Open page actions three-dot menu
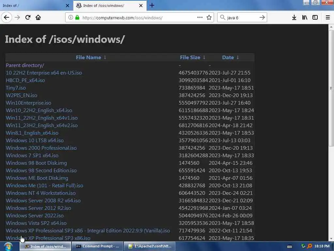Image resolution: width=334 pixels, height=251 pixels. tap(200, 18)
